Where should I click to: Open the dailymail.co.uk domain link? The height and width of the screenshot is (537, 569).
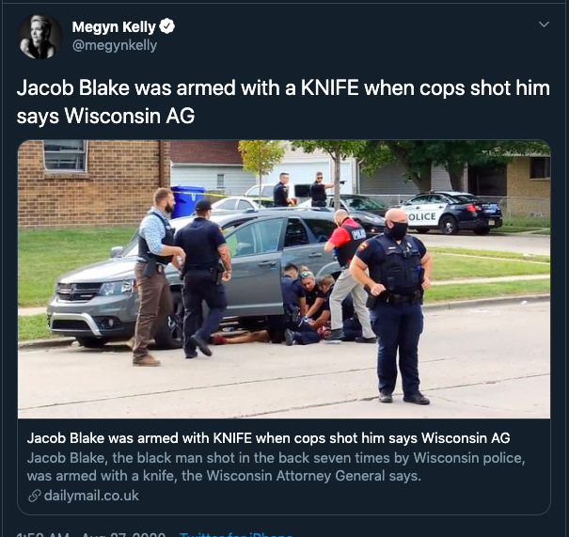[91, 496]
